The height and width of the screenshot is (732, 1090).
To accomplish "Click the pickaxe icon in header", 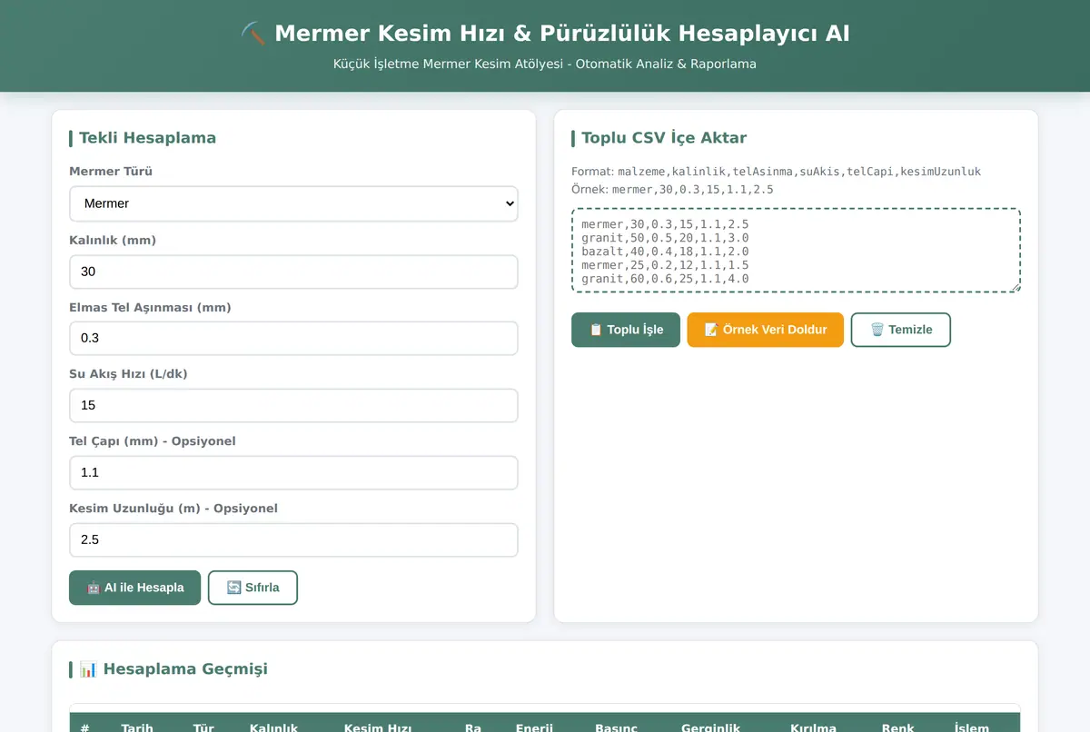I will 253,34.
